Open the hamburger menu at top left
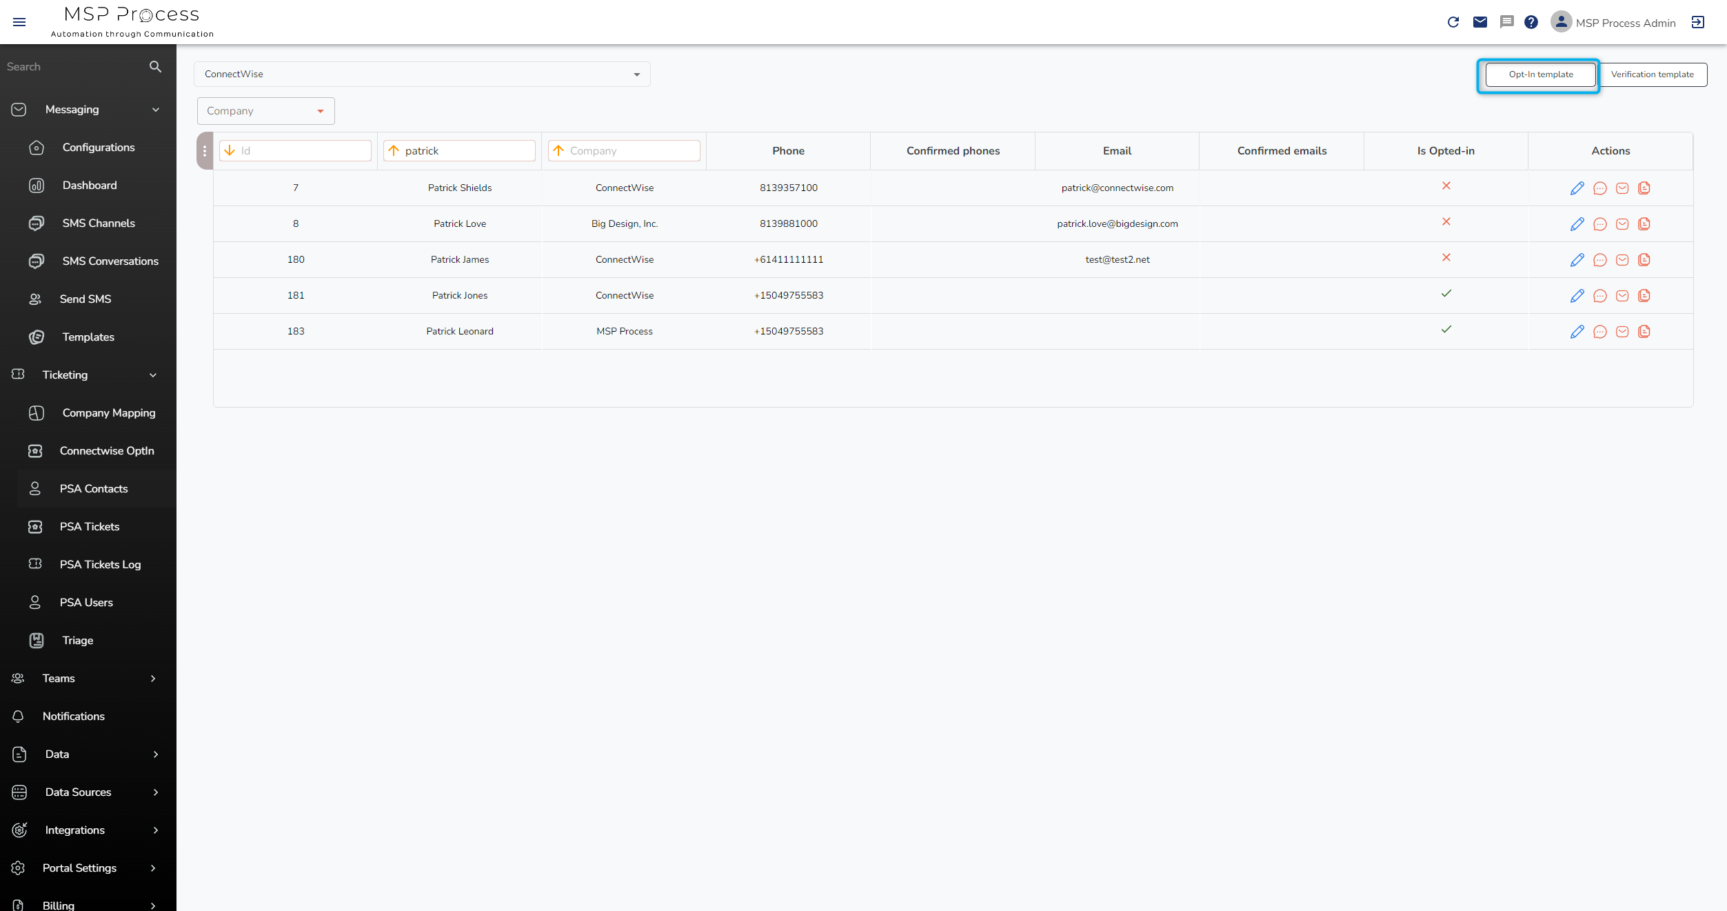The height and width of the screenshot is (911, 1727). pyautogui.click(x=19, y=21)
